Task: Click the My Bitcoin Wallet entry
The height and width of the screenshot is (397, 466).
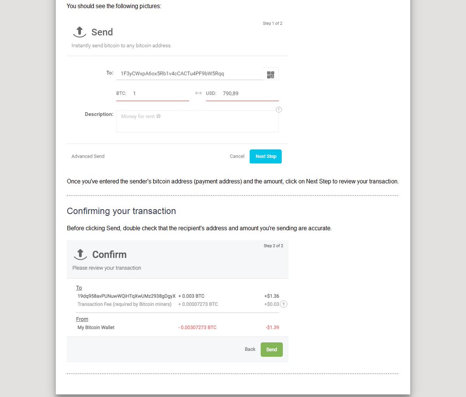Action: point(96,328)
